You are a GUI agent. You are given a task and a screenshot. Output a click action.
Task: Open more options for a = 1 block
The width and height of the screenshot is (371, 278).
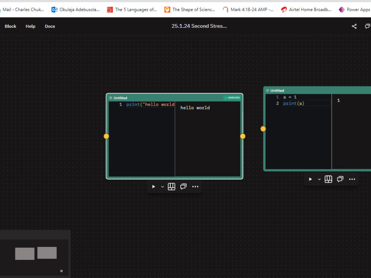coord(352,179)
